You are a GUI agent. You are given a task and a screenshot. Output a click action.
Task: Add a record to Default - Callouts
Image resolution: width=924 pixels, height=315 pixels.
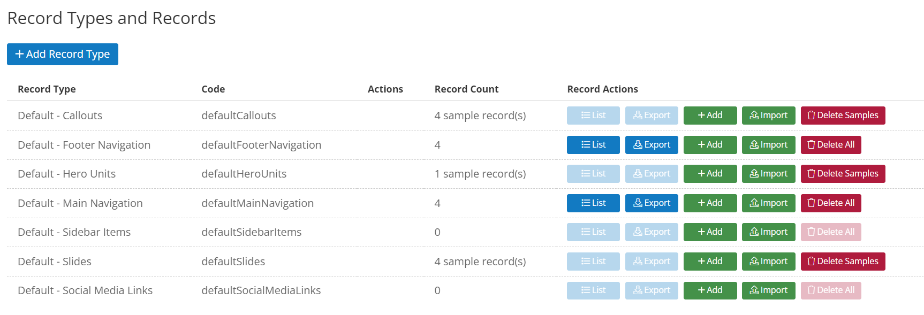click(710, 115)
